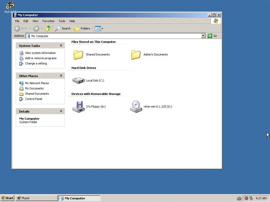270x202 pixels.
Task: Open the Search pane
Action: point(63,28)
